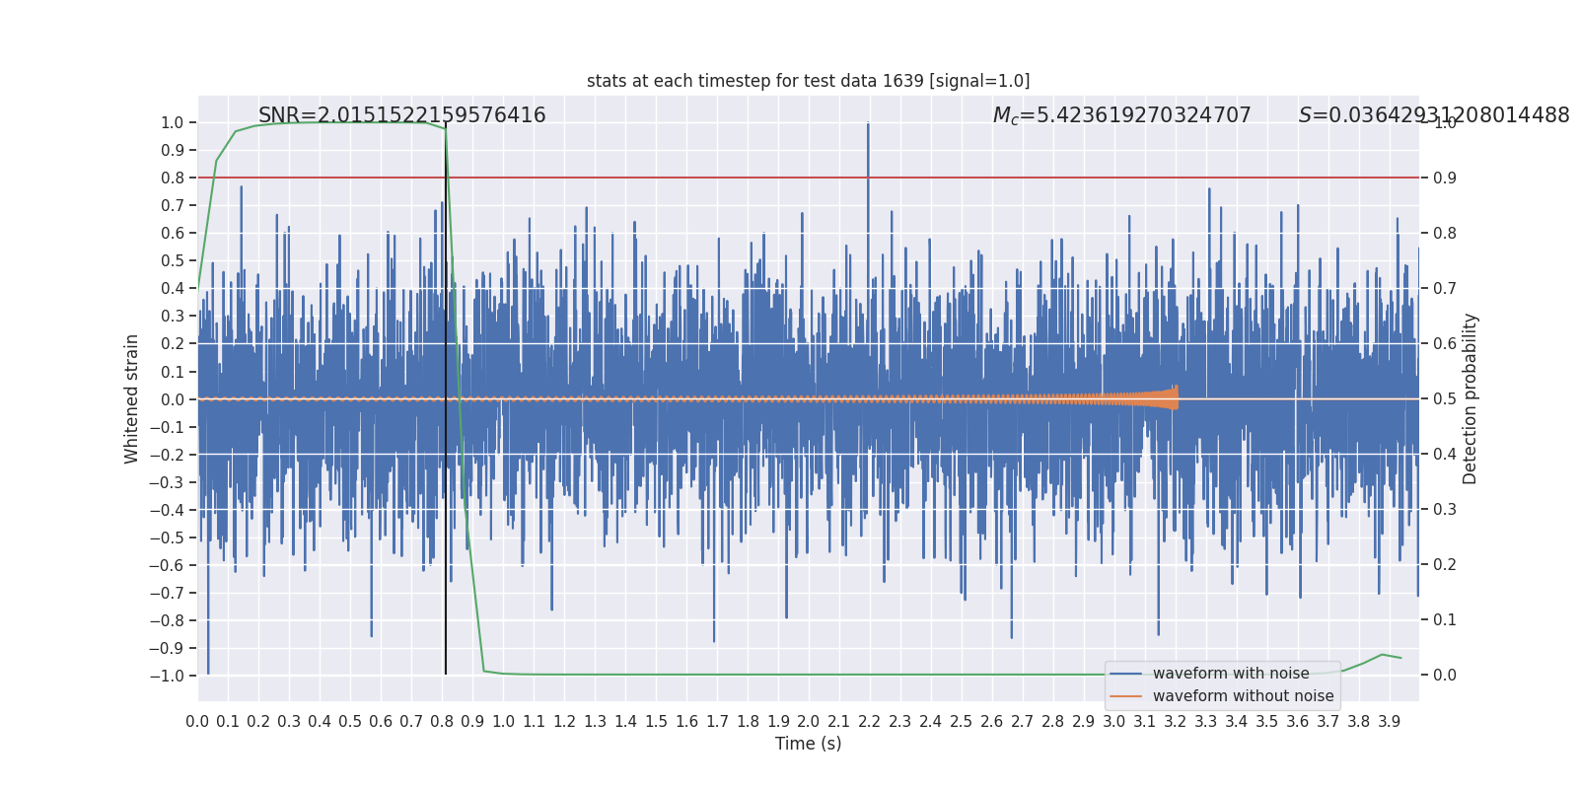
Task: Click time axis tick label 0.4
Action: coord(320,722)
